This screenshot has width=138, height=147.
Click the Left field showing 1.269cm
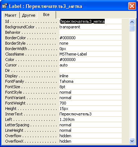click(x=91, y=119)
